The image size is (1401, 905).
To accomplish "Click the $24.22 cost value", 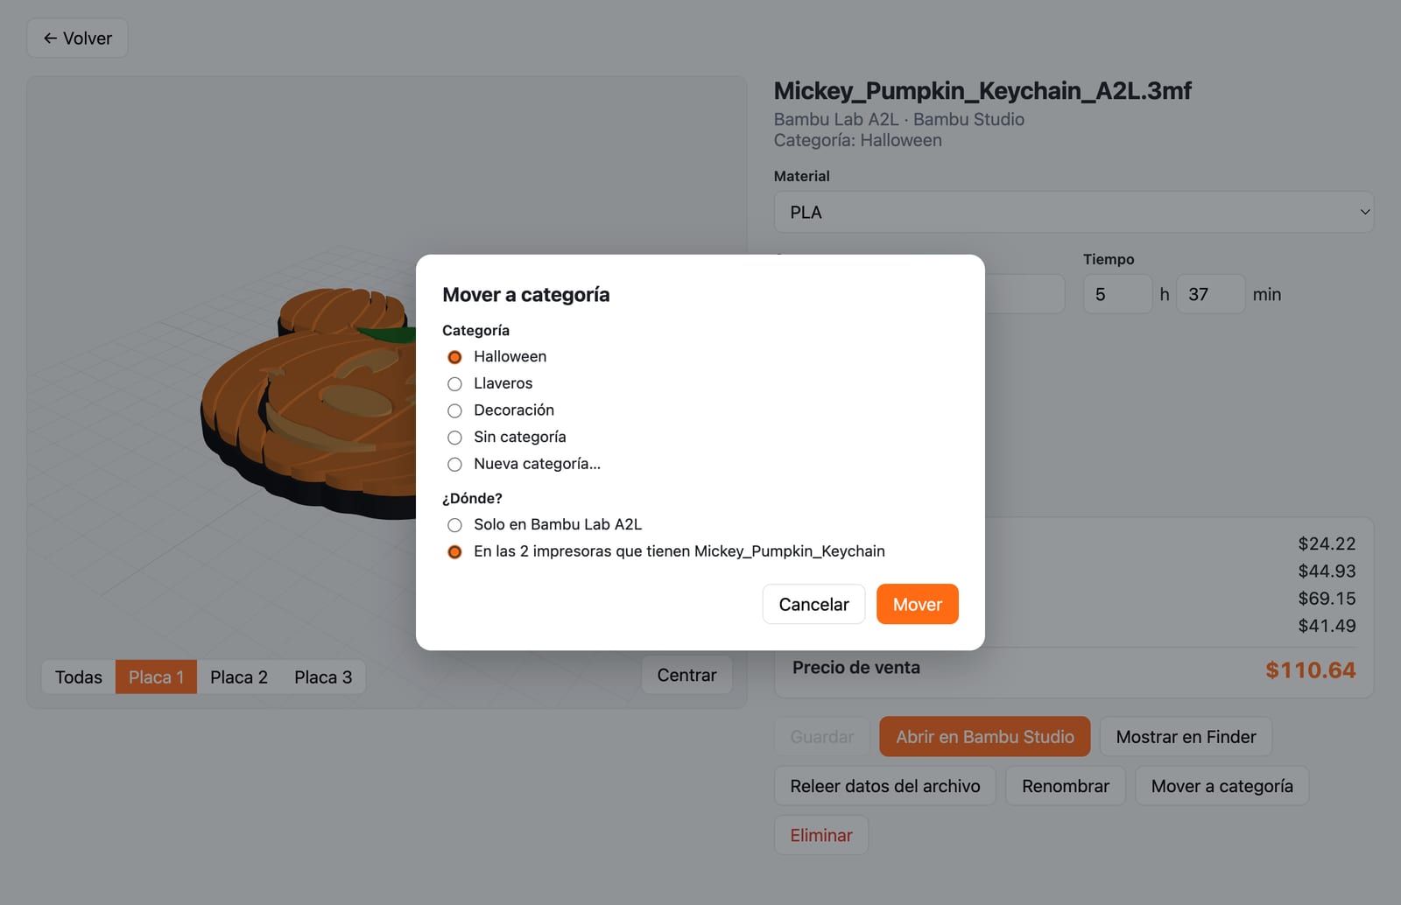I will pos(1327,544).
